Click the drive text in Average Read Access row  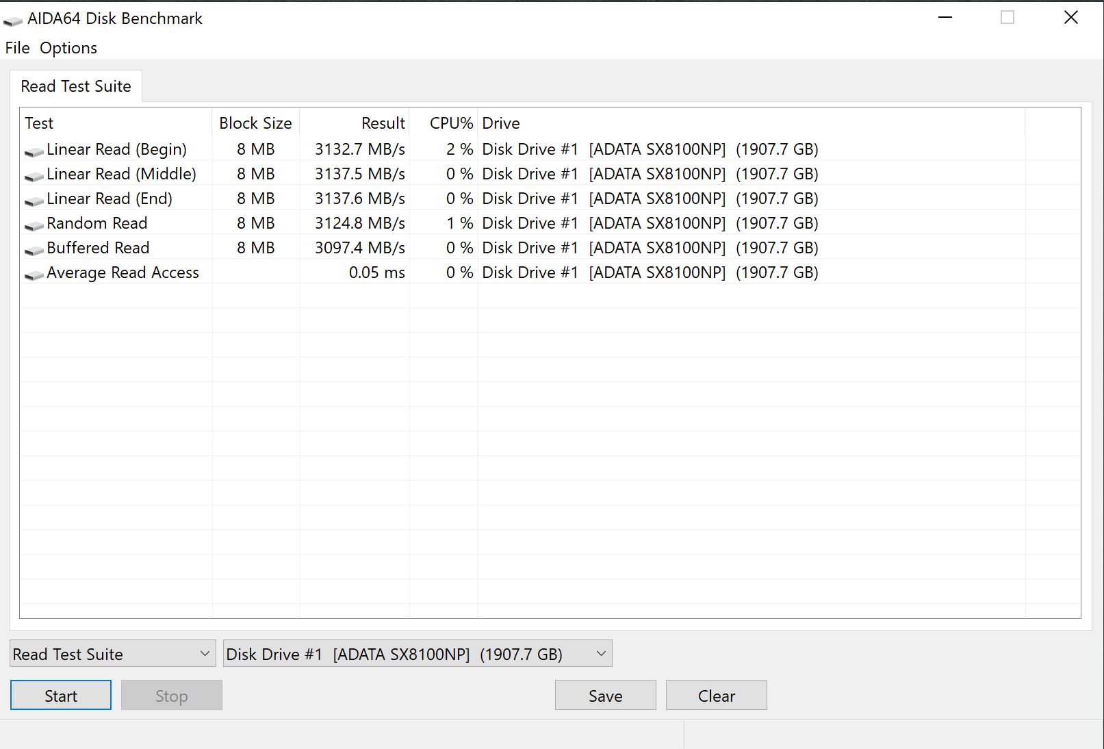point(650,272)
